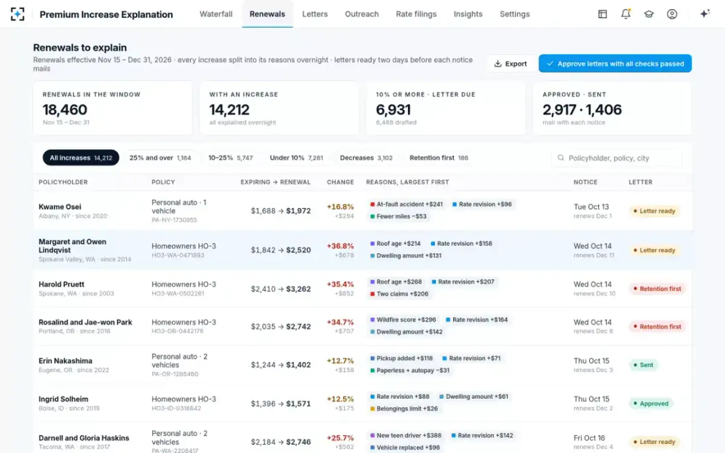This screenshot has height=453, width=725.
Task: Open the notifications bell
Action: pyautogui.click(x=626, y=14)
